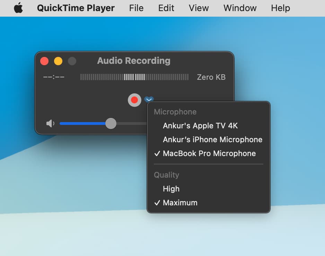Click the Audio Recording window title
The height and width of the screenshot is (256, 325).
pyautogui.click(x=134, y=61)
